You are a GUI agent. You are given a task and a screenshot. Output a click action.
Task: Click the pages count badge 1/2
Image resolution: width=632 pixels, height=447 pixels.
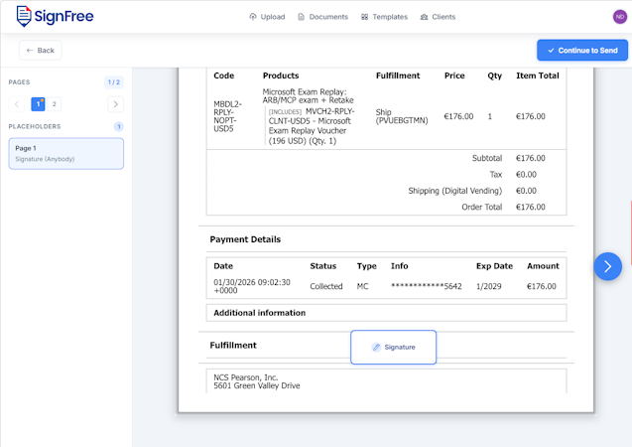tap(114, 82)
